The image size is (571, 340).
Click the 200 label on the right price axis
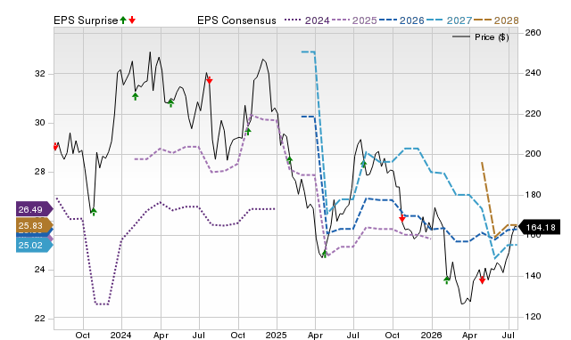533,154
